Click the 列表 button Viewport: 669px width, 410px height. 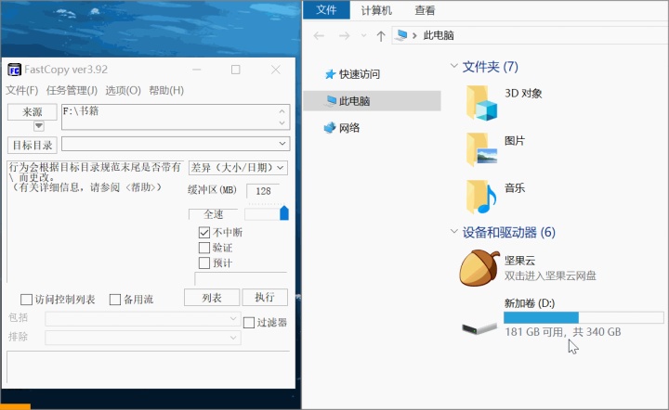tap(211, 298)
